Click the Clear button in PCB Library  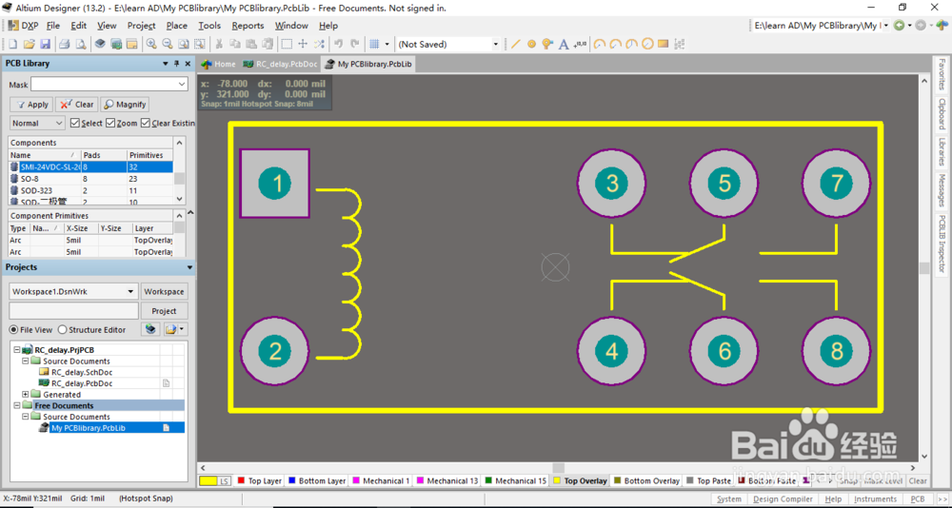coord(76,105)
